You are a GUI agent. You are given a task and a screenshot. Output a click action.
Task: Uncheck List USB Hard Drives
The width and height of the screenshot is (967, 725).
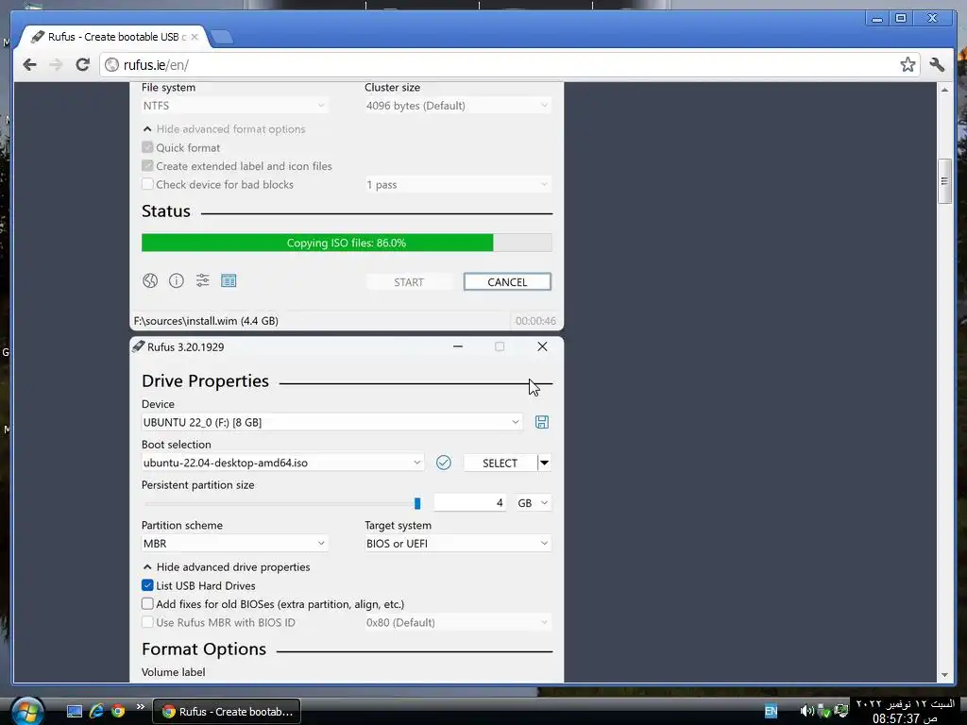[147, 585]
